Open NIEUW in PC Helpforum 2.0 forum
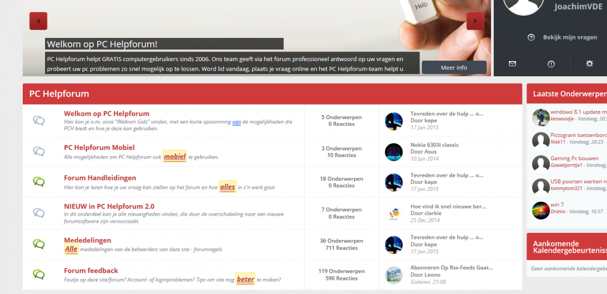Viewport: 607px width, 294px height. [109, 206]
